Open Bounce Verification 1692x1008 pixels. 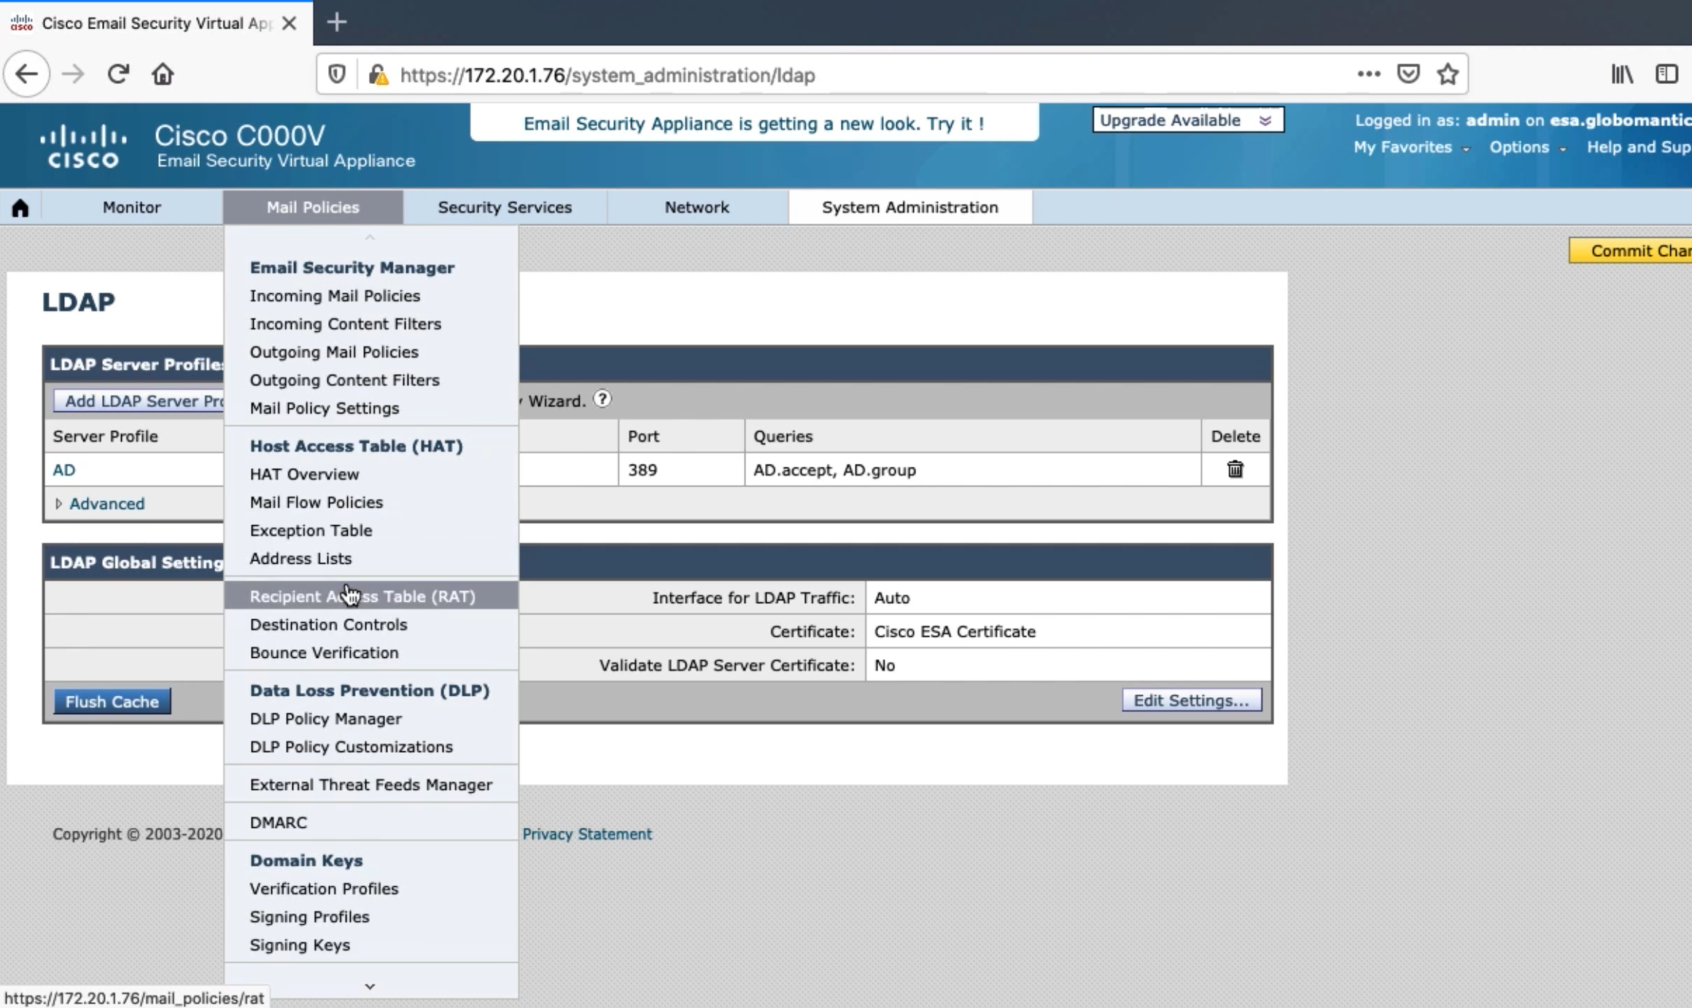click(x=324, y=652)
